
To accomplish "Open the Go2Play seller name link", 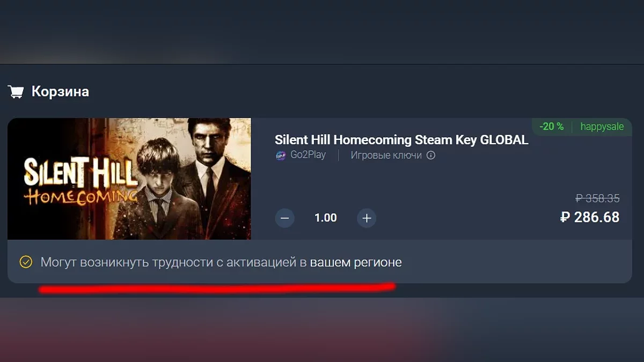I will tap(308, 156).
